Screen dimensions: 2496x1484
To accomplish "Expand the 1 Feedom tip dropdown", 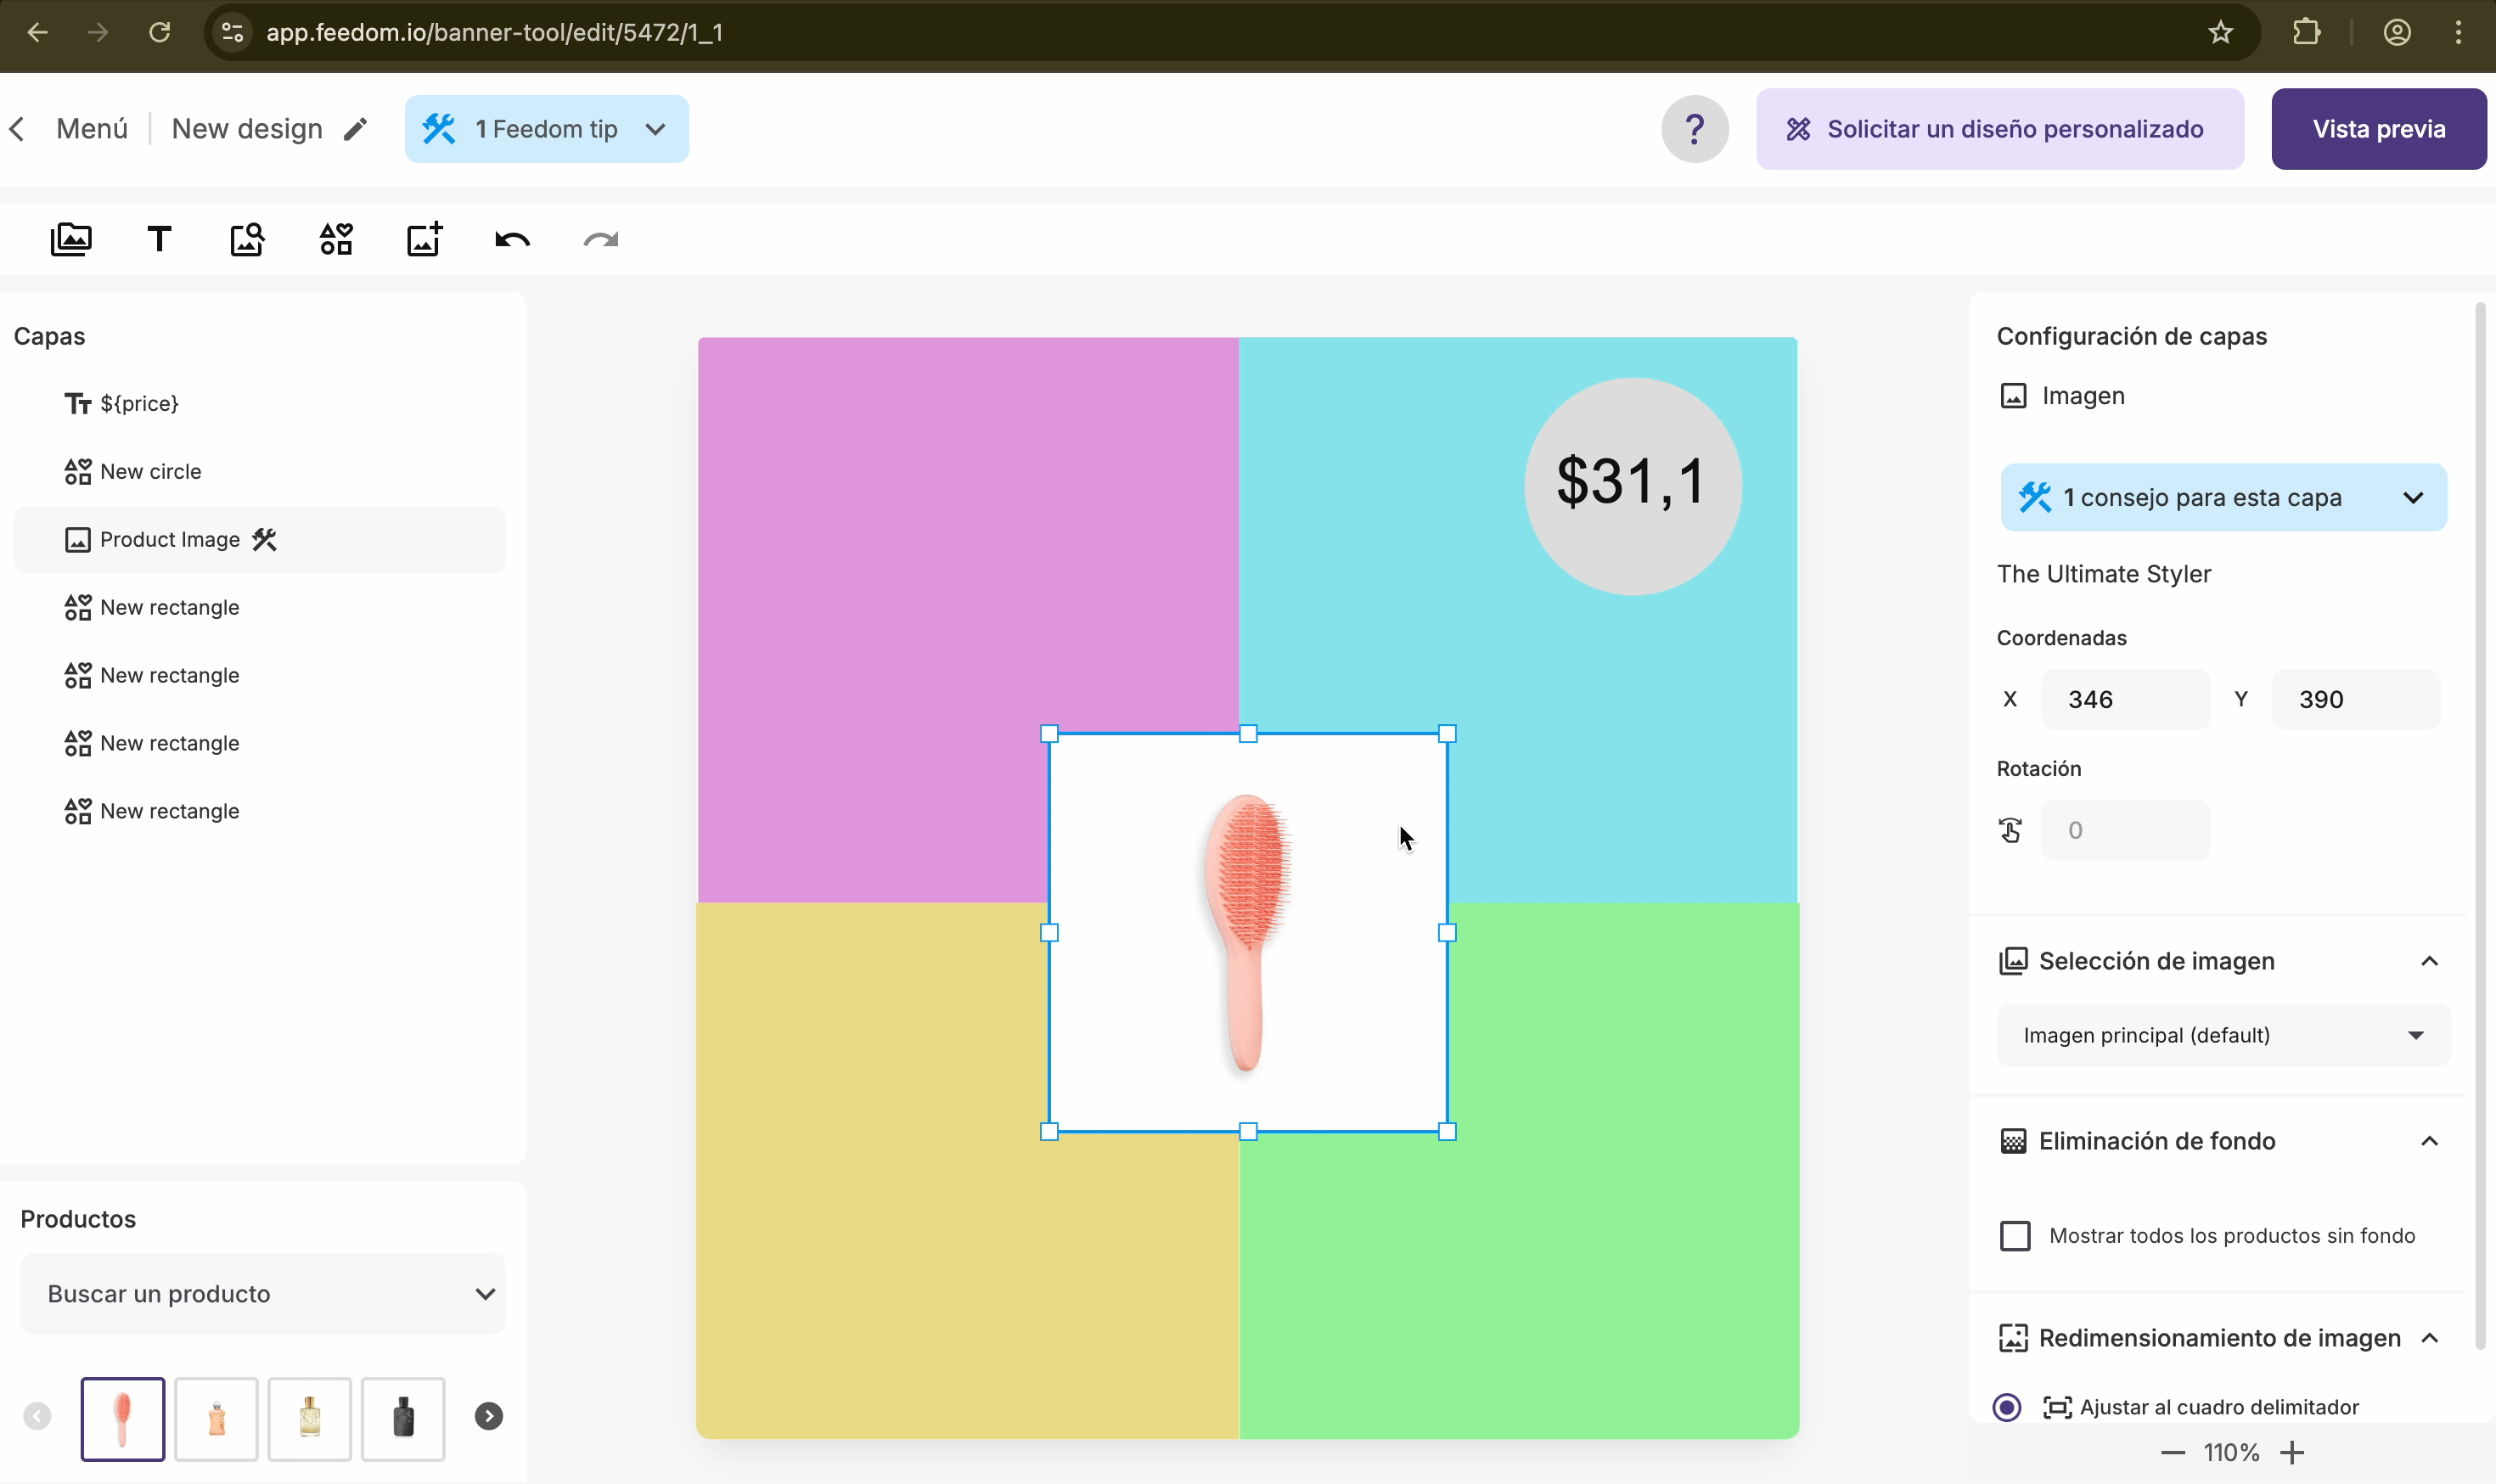I will [x=546, y=129].
